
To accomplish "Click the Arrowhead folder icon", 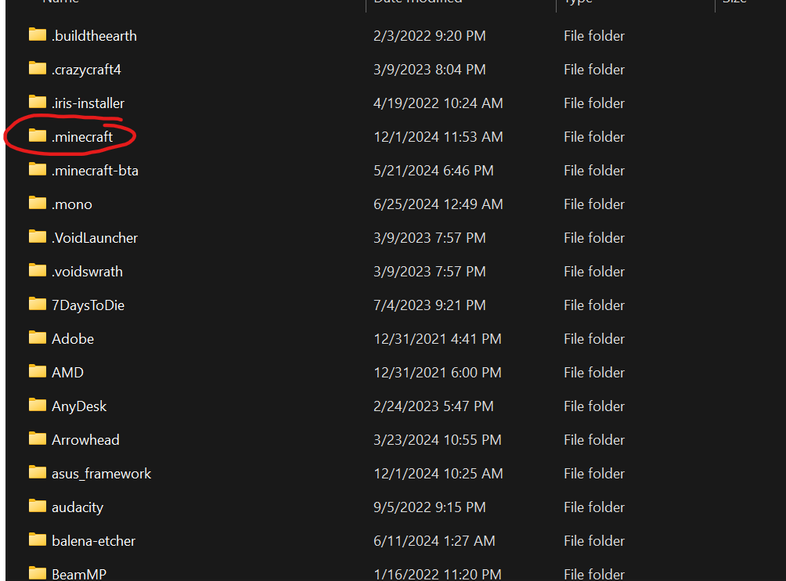I will point(38,438).
